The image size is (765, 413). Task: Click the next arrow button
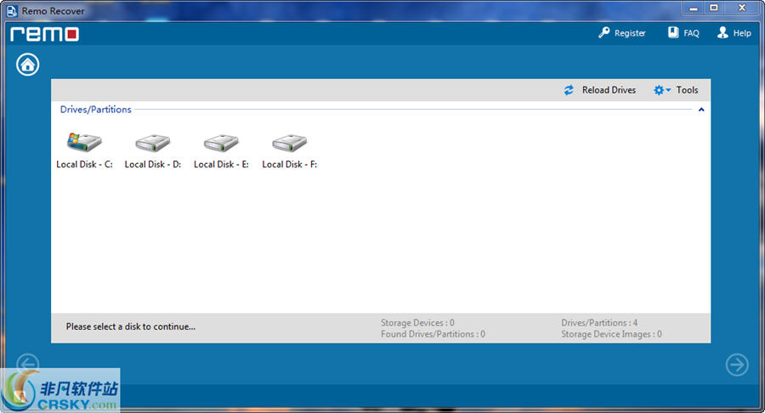click(737, 365)
